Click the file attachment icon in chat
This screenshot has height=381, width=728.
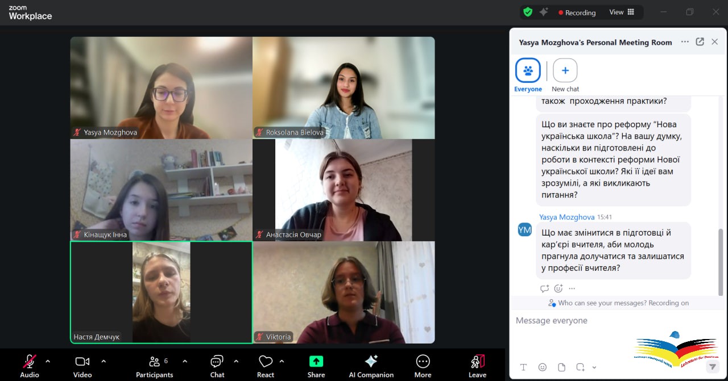[x=561, y=367]
